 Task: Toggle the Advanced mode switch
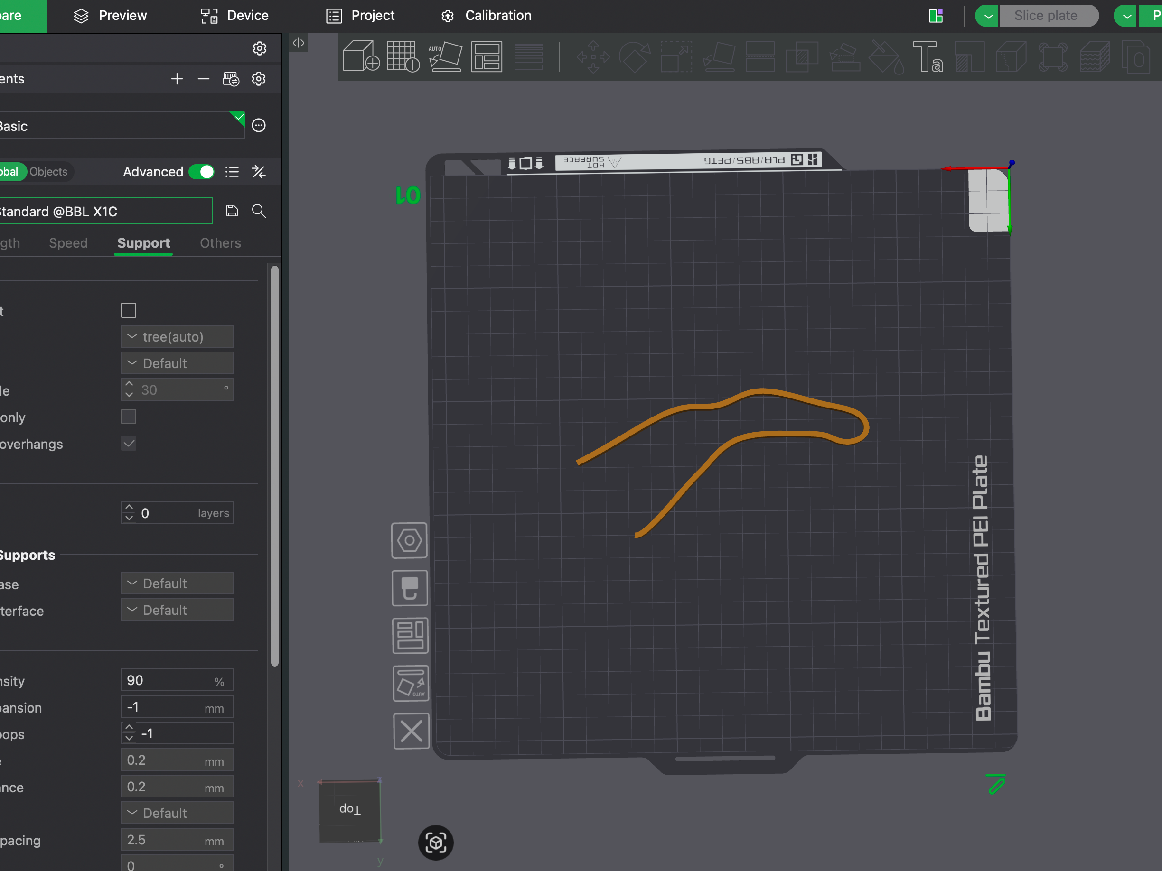click(x=202, y=172)
